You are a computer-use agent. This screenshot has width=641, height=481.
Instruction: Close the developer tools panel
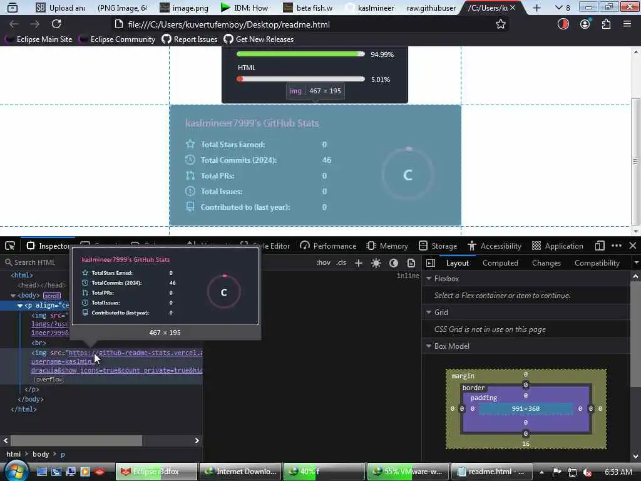pyautogui.click(x=633, y=246)
